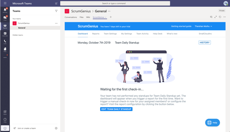
Task: Open the My Settings tab
Action: coord(126,34)
